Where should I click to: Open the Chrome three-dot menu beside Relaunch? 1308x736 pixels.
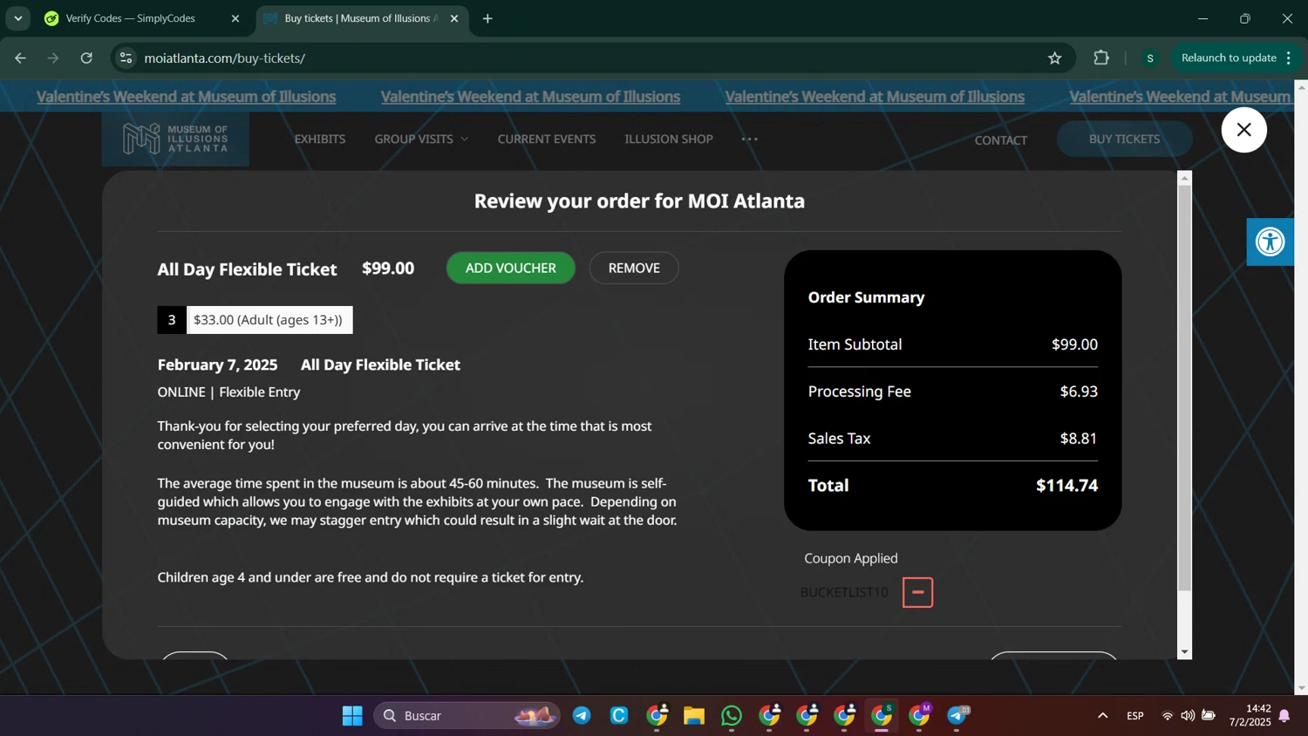tap(1289, 58)
